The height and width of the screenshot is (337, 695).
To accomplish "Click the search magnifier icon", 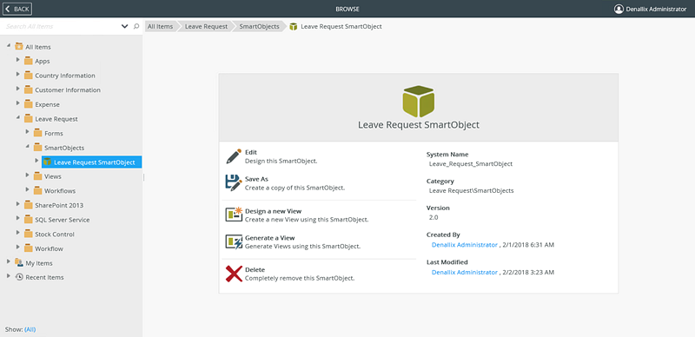I will (136, 26).
